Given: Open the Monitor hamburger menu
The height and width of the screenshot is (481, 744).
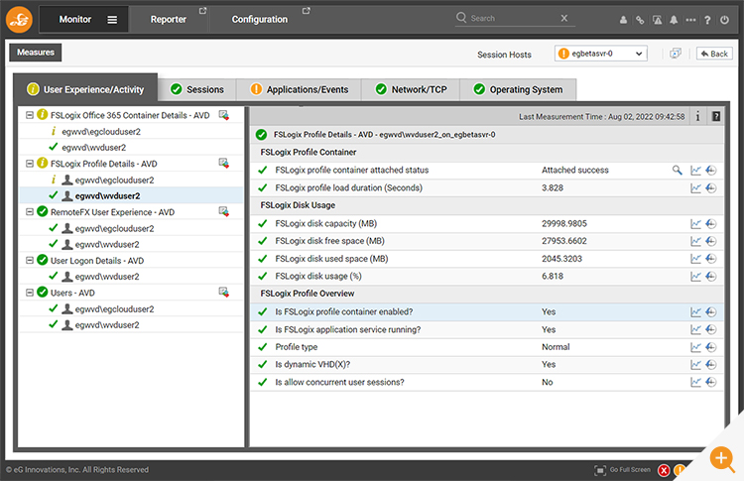Looking at the screenshot, I should [x=112, y=20].
